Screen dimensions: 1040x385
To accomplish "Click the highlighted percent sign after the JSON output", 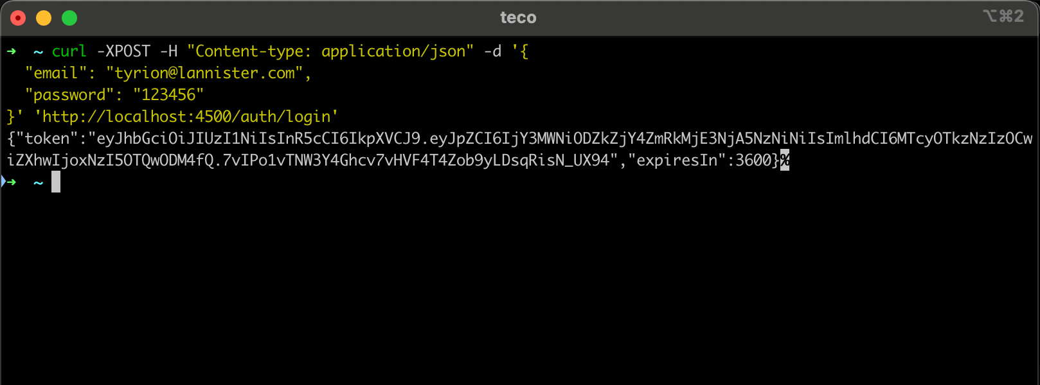I will pos(784,160).
